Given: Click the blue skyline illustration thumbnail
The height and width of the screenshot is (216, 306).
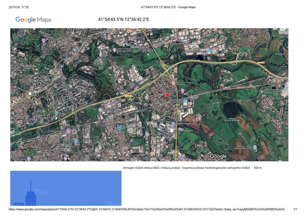Looking at the screenshot, I should coord(66,188).
